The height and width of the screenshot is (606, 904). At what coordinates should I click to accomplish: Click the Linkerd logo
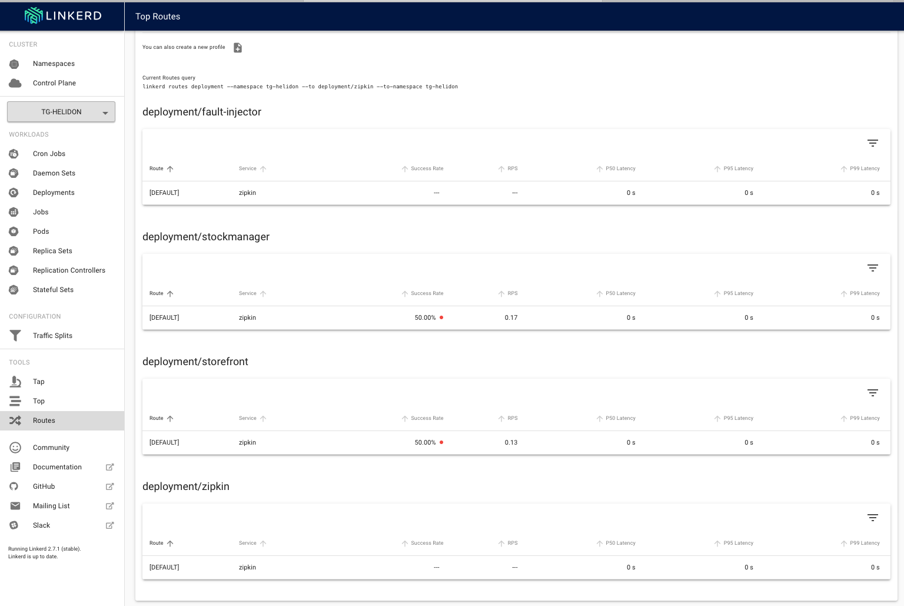[x=62, y=16]
